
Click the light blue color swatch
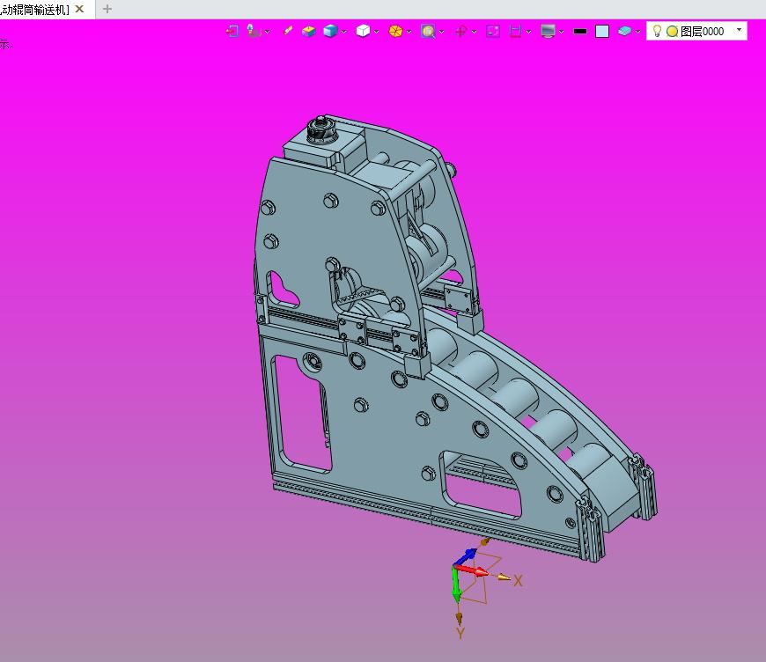[x=602, y=32]
